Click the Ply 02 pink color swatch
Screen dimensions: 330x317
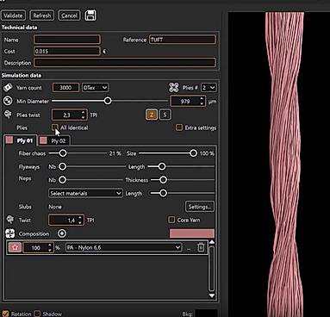point(43,140)
